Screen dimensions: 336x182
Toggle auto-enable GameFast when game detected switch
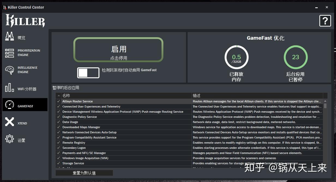(88, 73)
